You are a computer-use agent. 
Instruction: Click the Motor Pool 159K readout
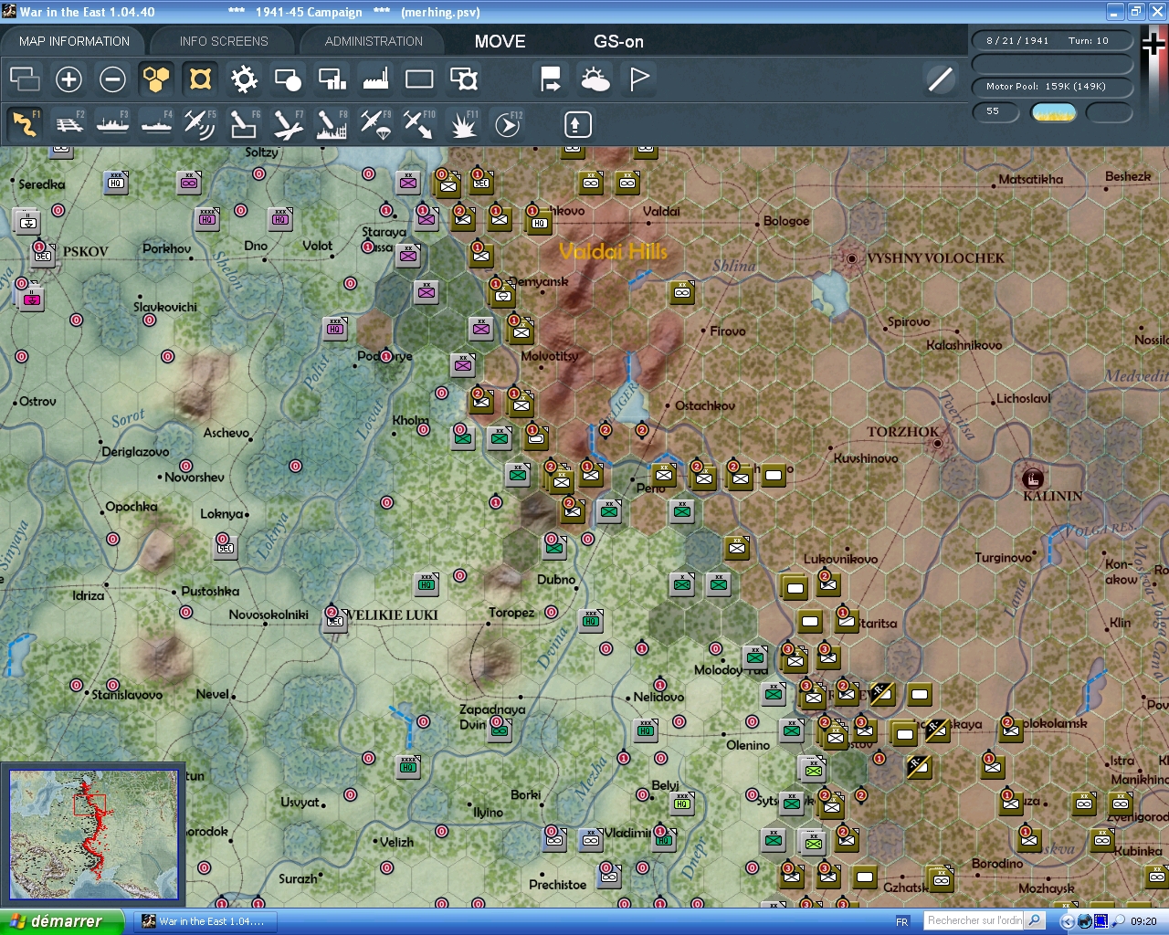click(1052, 87)
